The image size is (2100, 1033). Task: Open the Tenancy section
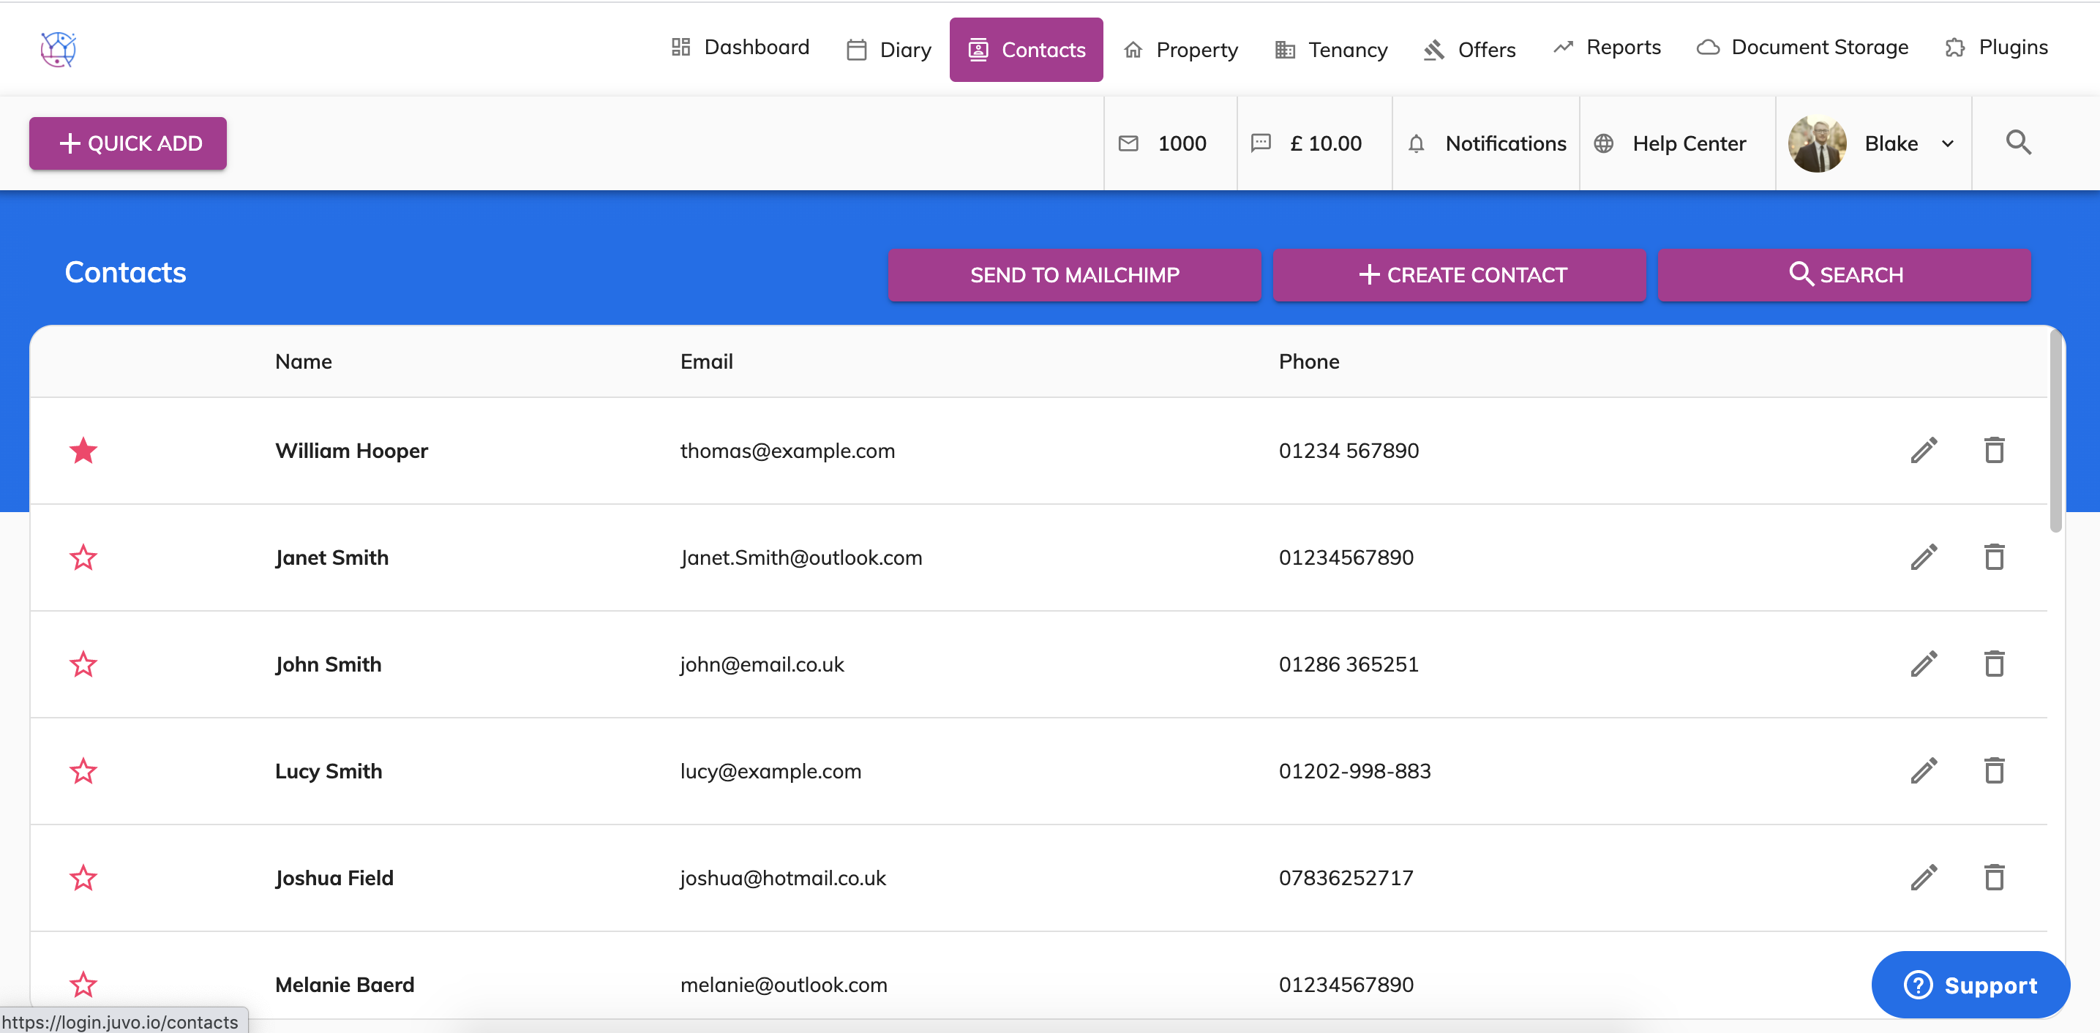click(x=1330, y=50)
